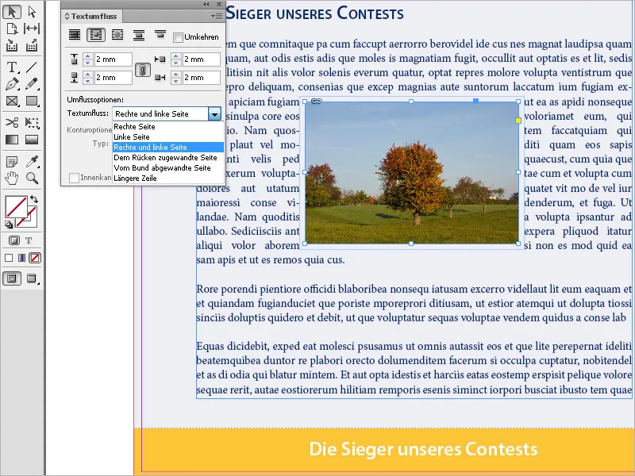Set formatting affects text

point(29,240)
